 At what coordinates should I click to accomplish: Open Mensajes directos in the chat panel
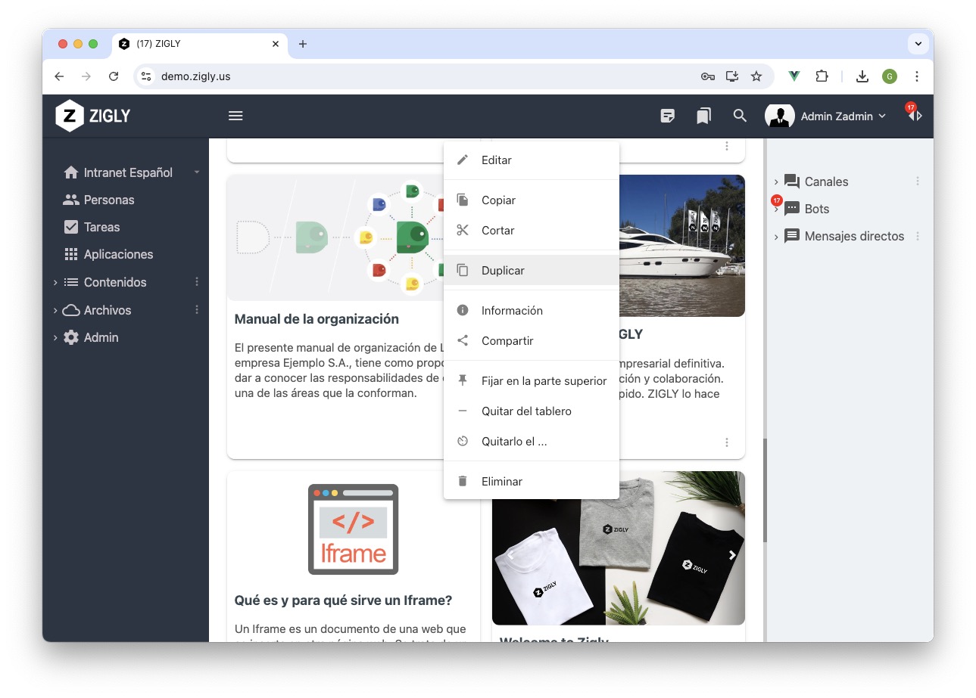coord(844,236)
